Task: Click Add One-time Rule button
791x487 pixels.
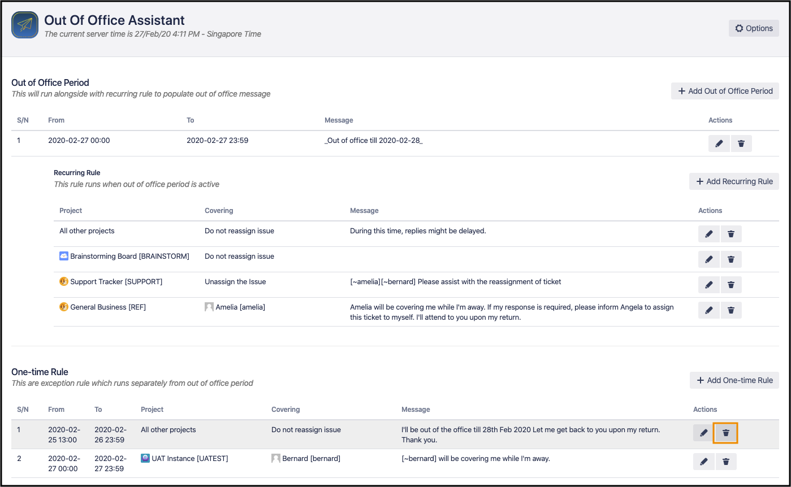Action: click(x=734, y=380)
